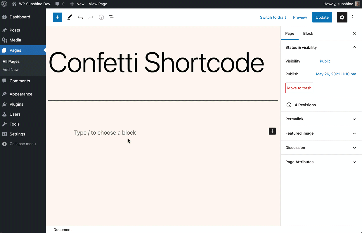Click the Update button
The image size is (362, 233).
tap(322, 17)
